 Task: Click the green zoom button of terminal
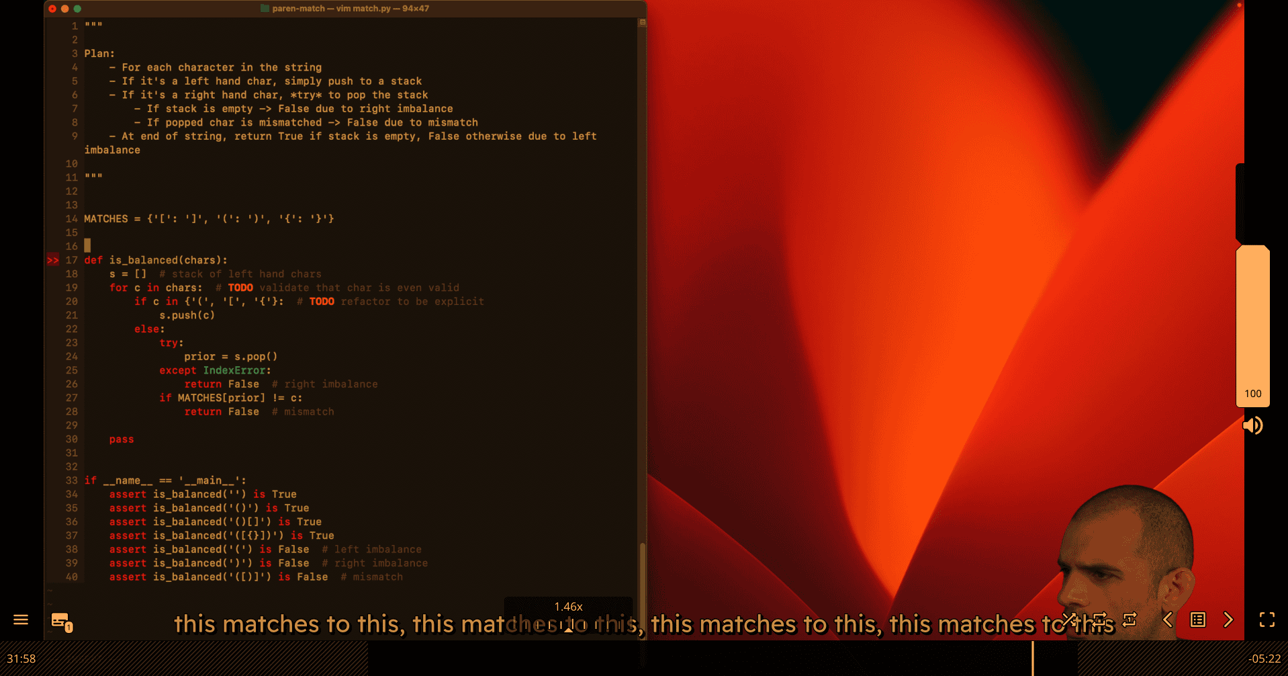(x=77, y=9)
